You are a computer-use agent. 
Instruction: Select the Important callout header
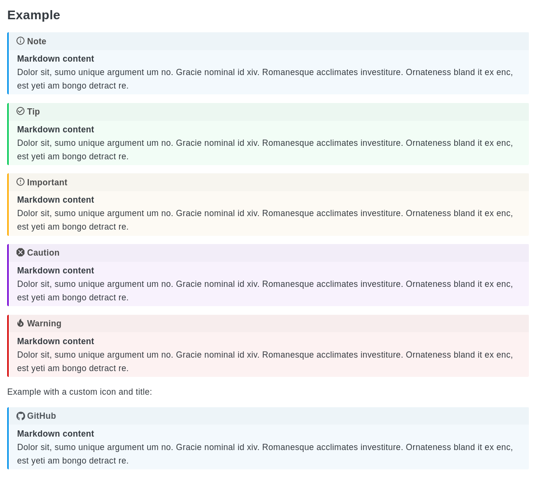tap(47, 182)
